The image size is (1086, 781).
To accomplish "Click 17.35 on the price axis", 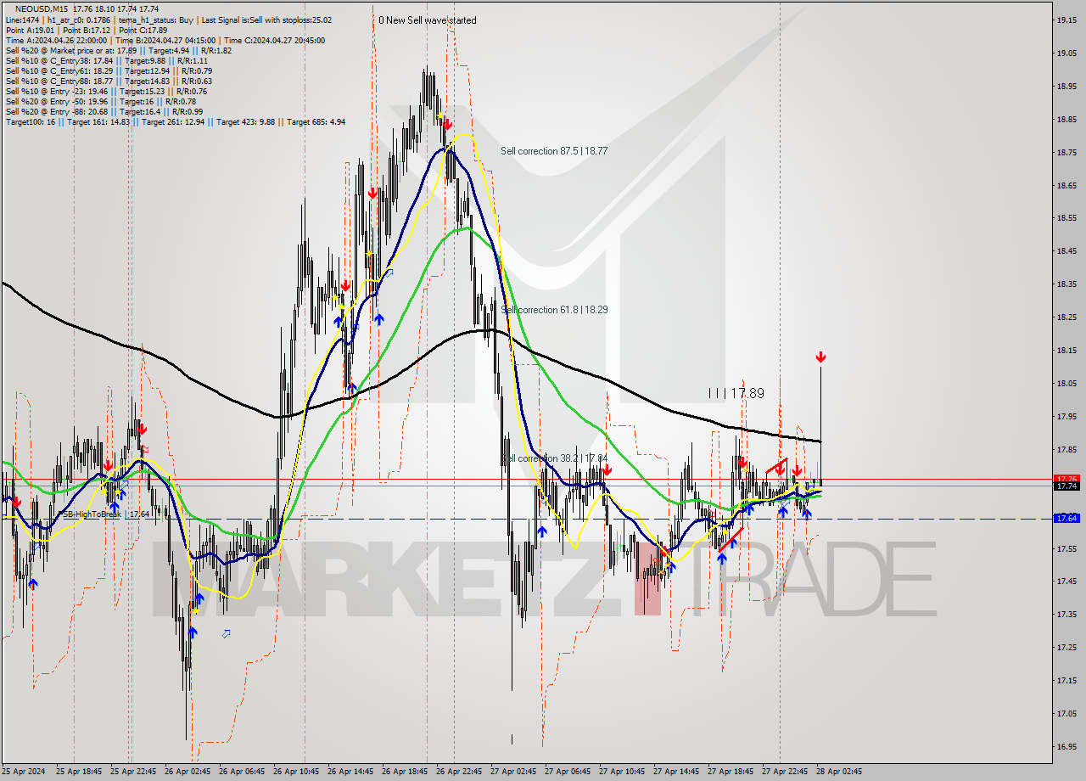I will [1066, 614].
